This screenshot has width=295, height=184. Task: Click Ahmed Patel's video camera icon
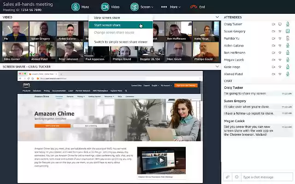tap(273, 74)
